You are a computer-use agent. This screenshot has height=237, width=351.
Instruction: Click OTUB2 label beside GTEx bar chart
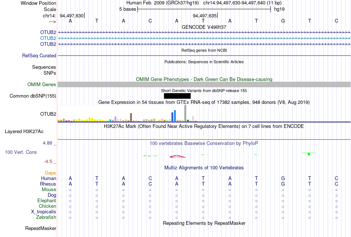48,114
